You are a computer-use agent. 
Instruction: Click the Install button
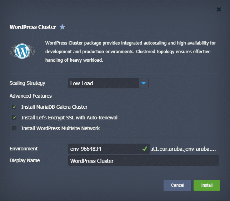pyautogui.click(x=207, y=185)
